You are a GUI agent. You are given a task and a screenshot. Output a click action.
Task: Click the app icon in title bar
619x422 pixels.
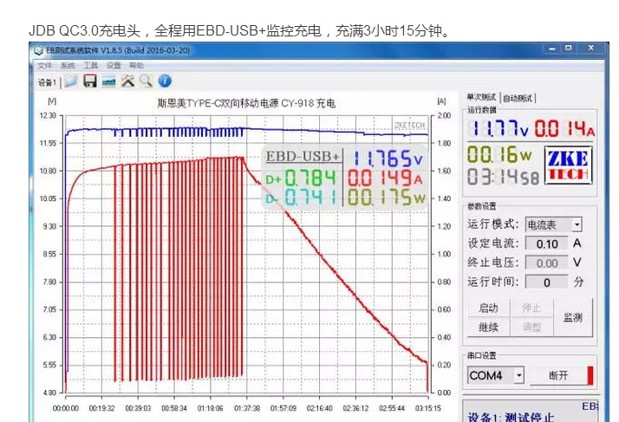click(x=38, y=52)
